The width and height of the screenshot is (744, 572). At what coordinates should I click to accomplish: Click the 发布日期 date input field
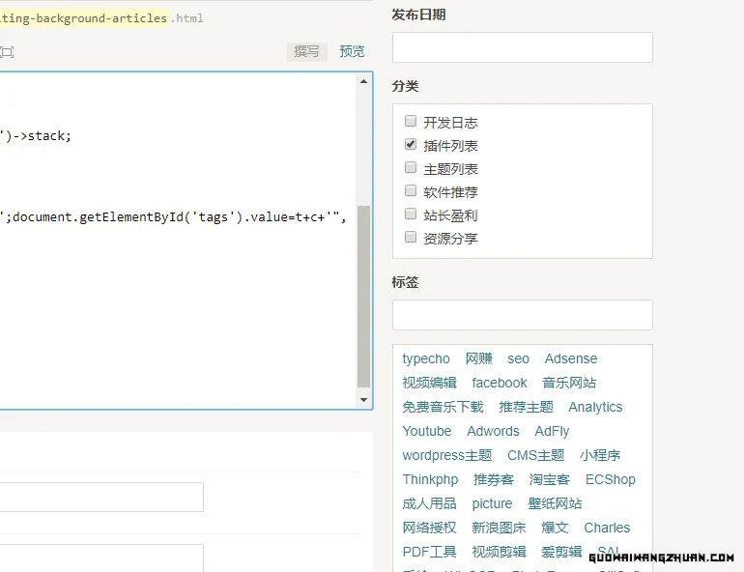point(523,47)
